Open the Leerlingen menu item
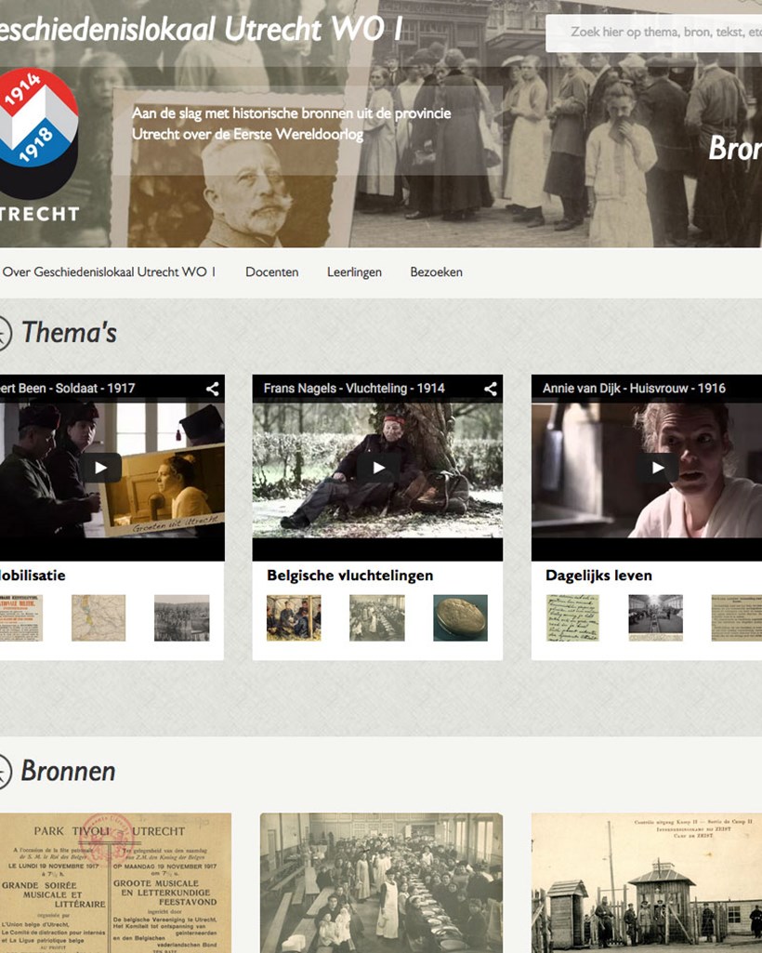 coord(354,272)
